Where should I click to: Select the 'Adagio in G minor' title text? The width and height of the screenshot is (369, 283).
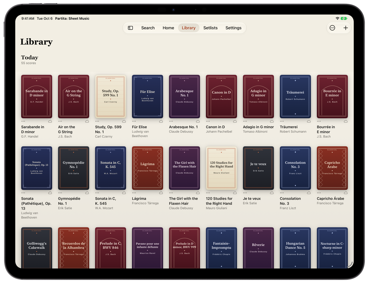258,127
